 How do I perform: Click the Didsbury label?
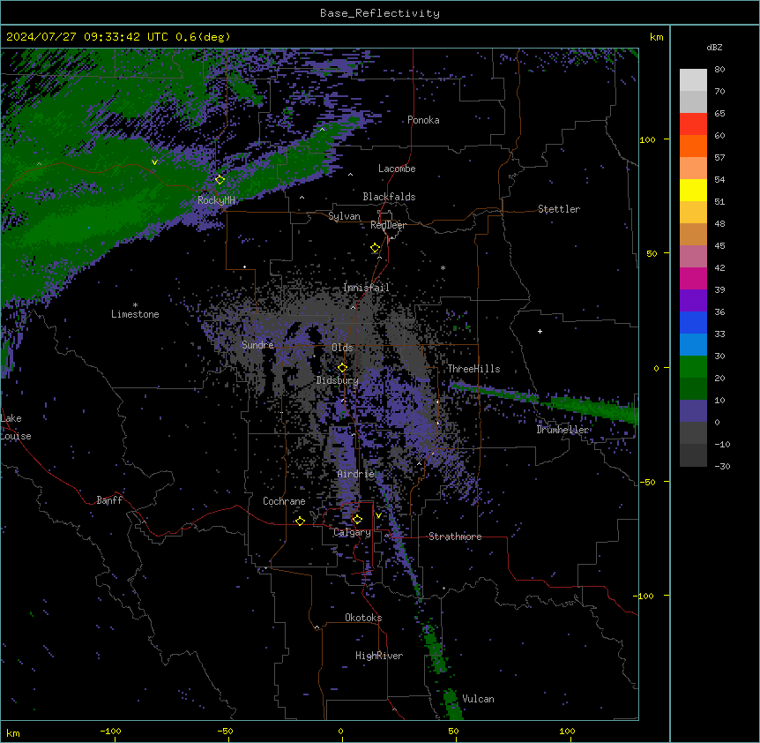coord(338,380)
